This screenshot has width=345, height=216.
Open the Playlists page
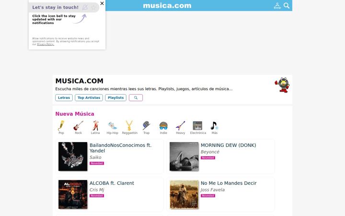click(x=116, y=97)
